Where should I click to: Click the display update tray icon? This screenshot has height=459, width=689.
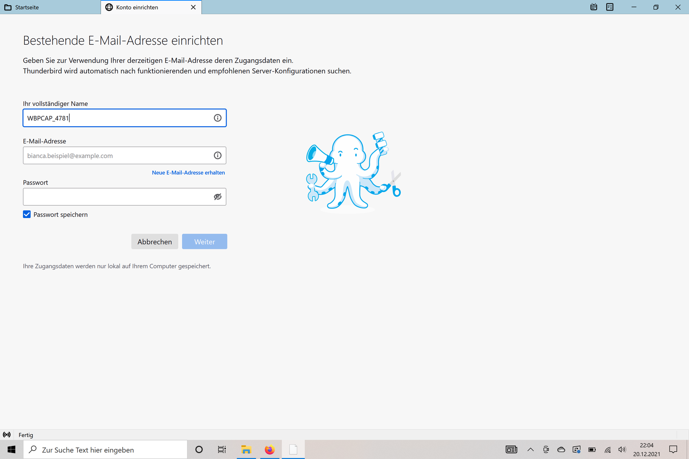[576, 449]
